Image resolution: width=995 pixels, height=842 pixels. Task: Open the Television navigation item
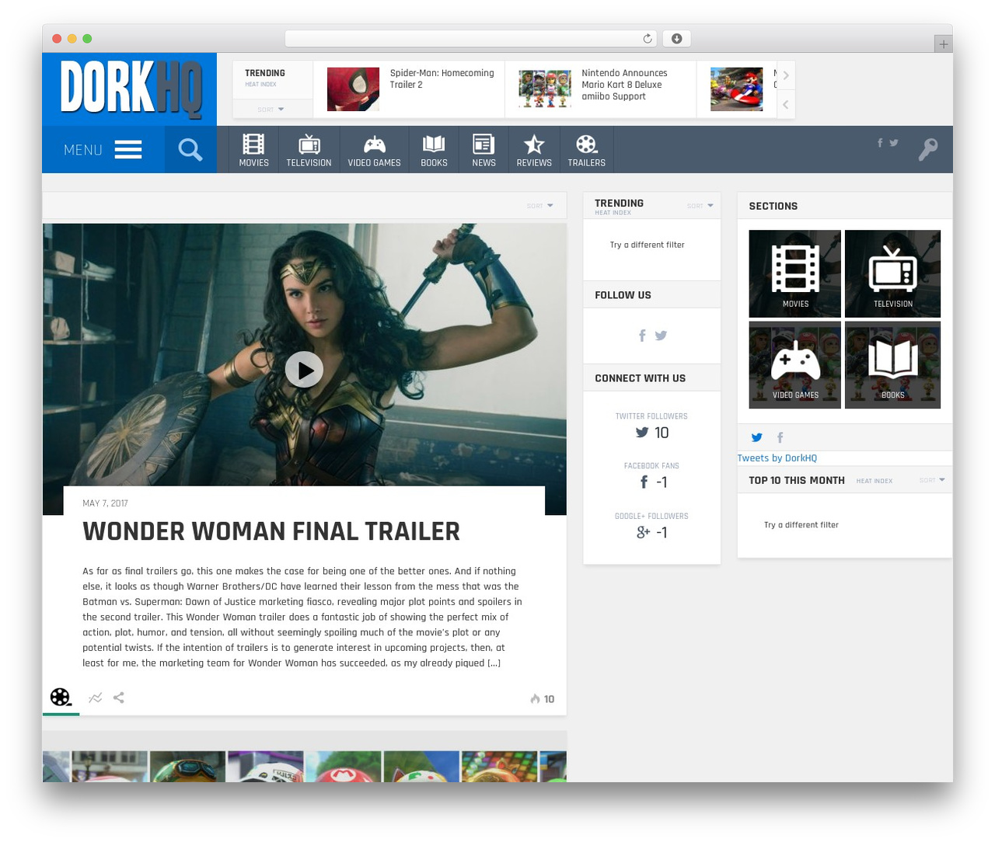[x=309, y=150]
